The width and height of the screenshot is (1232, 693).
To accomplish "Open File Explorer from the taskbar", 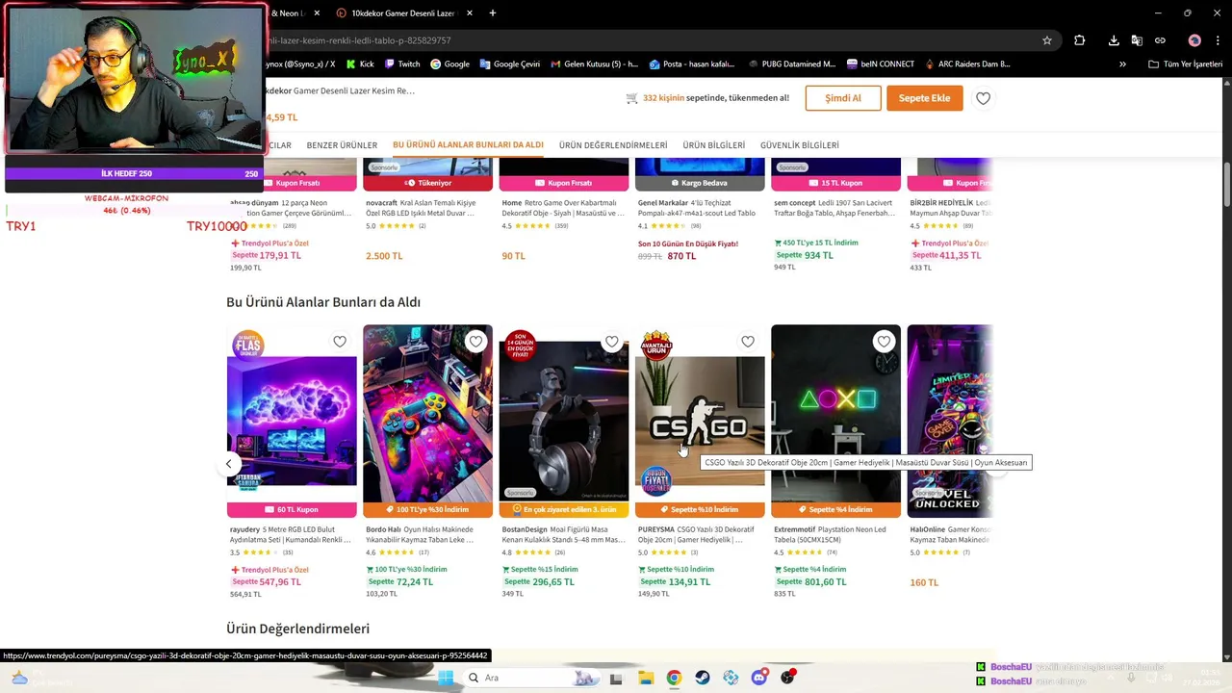I will tap(646, 678).
